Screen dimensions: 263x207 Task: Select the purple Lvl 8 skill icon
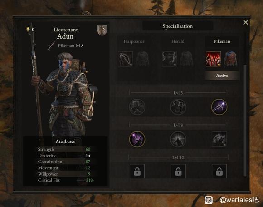(137, 139)
